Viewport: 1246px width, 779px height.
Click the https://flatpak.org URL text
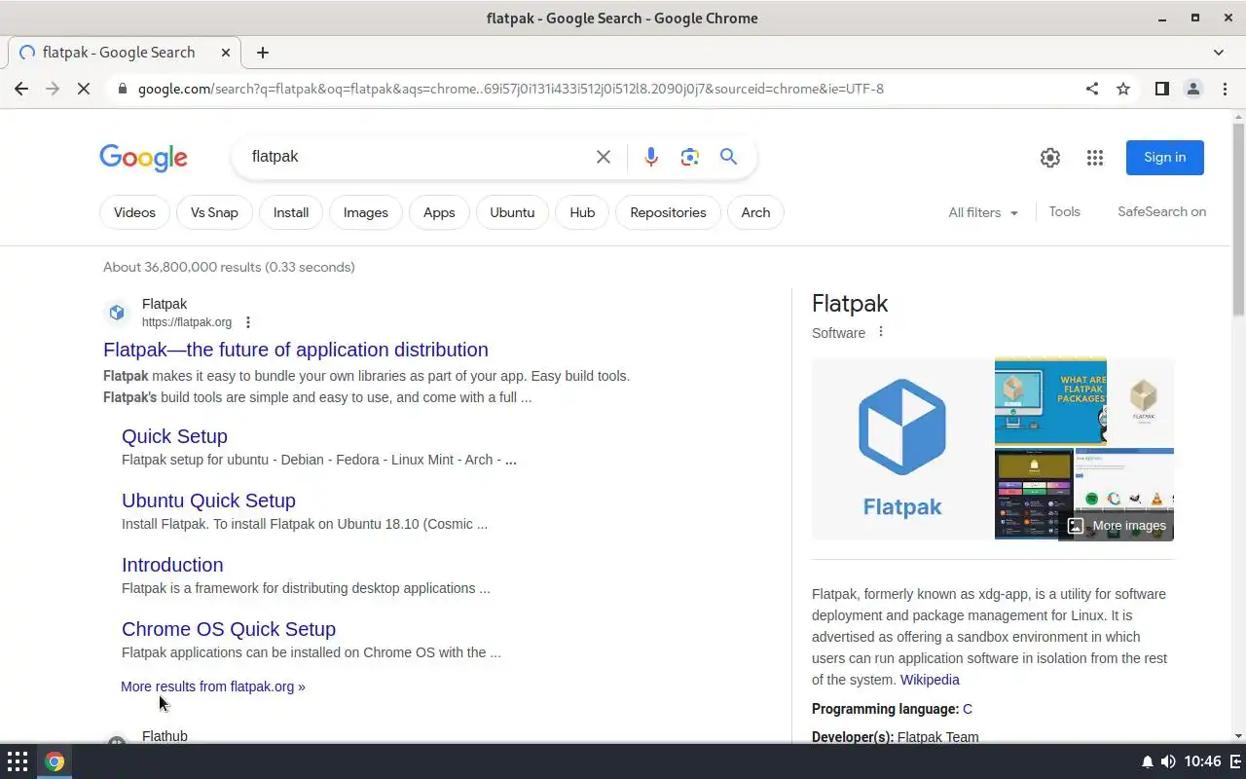click(x=187, y=322)
